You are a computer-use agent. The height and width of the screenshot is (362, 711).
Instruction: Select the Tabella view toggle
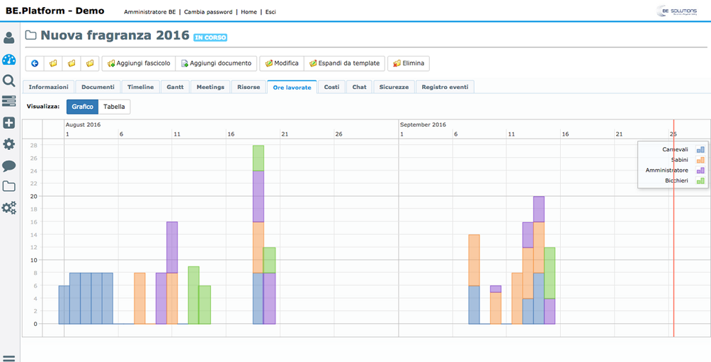click(x=114, y=107)
